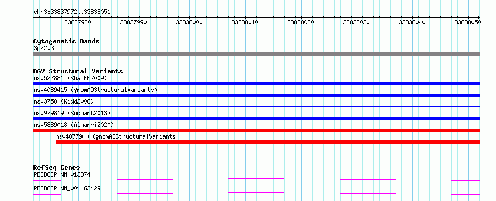
Task: Click nsv522881 (Shaikh2009) label
Action: [70, 78]
